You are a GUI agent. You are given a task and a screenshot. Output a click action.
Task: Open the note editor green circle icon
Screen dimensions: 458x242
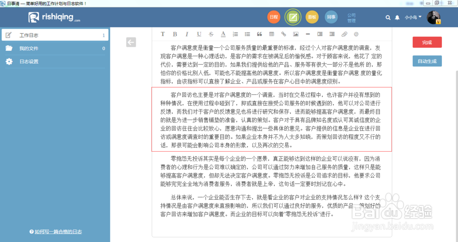[x=293, y=17]
